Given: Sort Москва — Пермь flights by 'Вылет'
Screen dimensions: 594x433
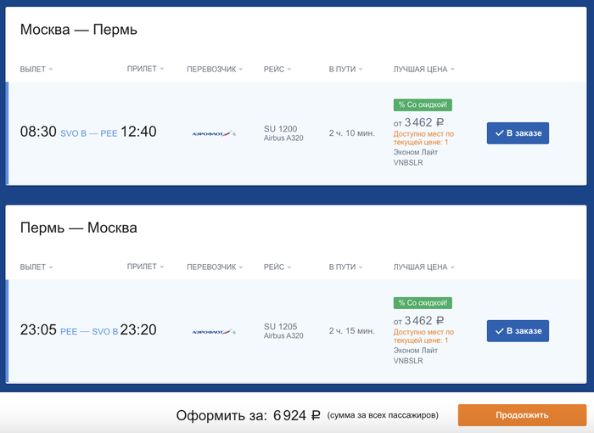Looking at the screenshot, I should coord(36,69).
